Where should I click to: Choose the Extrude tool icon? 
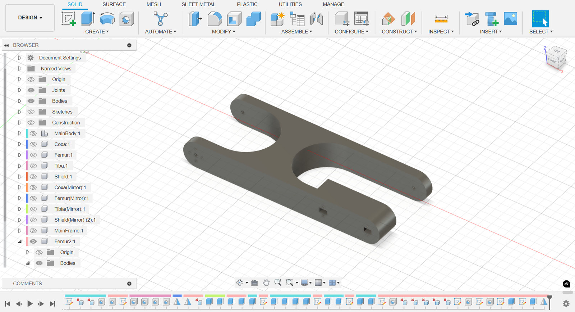(x=88, y=19)
